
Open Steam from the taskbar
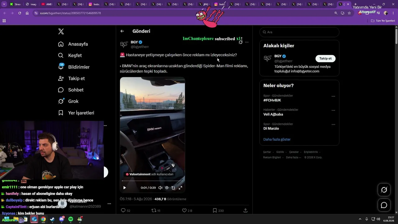pos(52,219)
